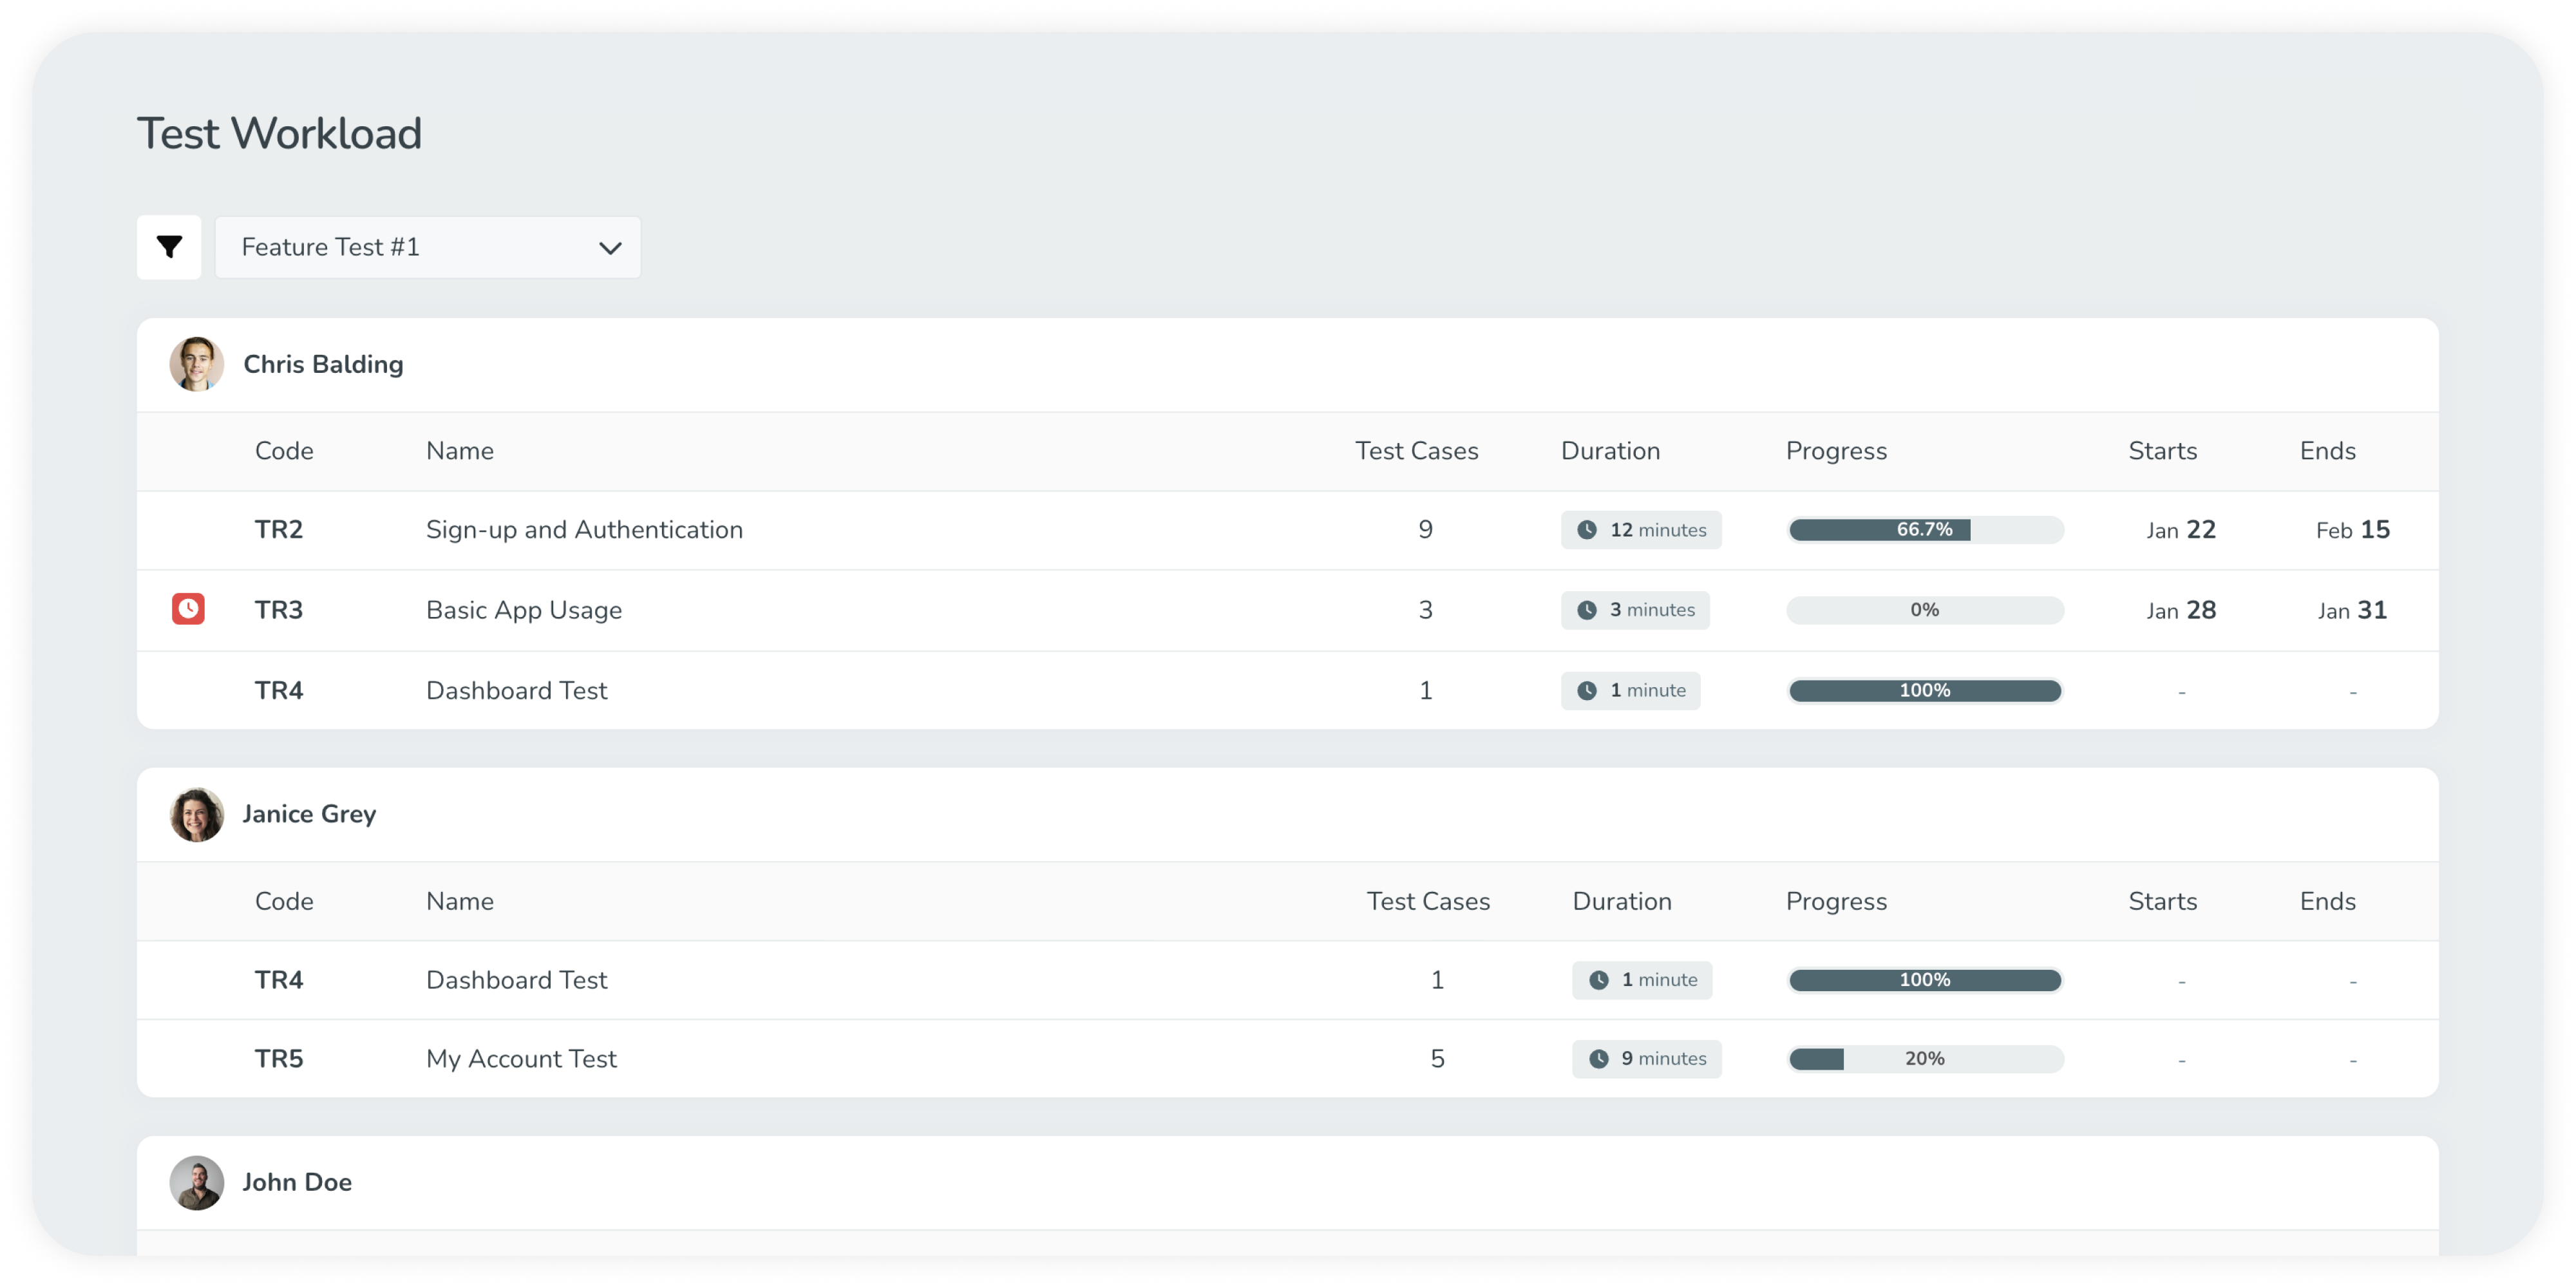Click the clock icon in 3 minutes badge
The image size is (2576, 1288).
point(1587,610)
